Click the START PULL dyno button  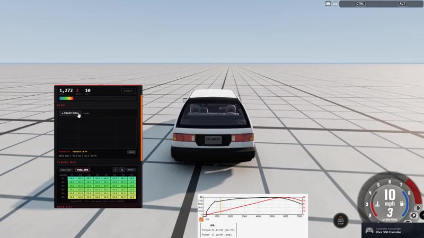coord(70,113)
